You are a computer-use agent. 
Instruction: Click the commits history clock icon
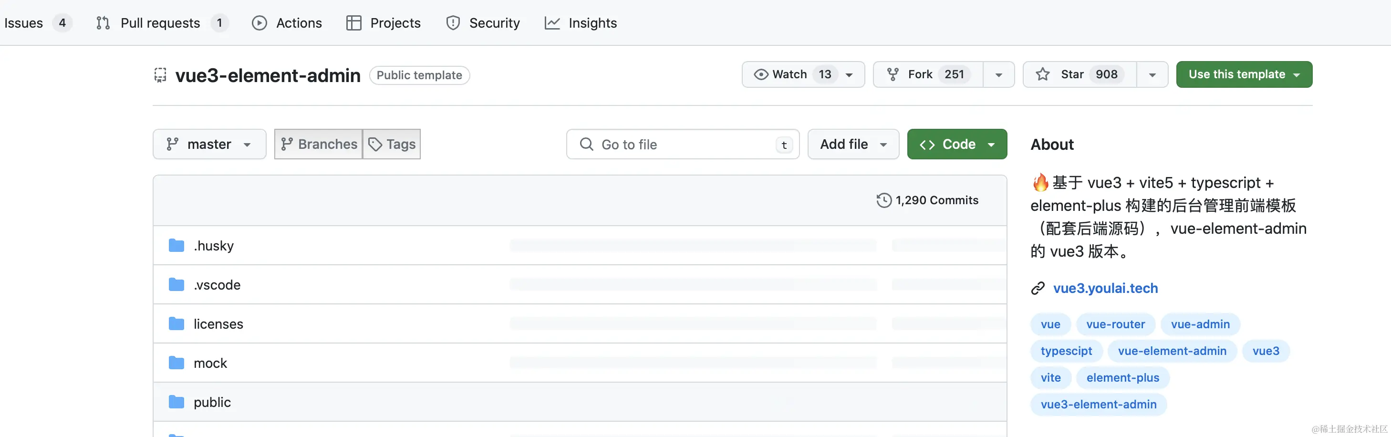point(883,200)
